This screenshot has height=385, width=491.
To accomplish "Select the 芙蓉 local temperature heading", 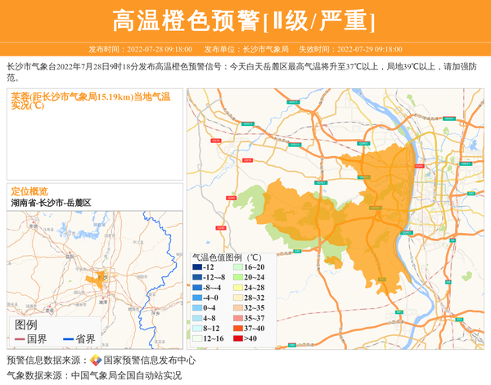I will pos(90,101).
